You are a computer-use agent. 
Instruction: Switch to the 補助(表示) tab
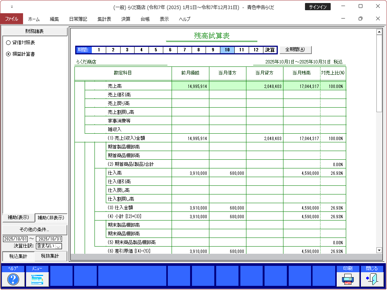click(x=18, y=217)
